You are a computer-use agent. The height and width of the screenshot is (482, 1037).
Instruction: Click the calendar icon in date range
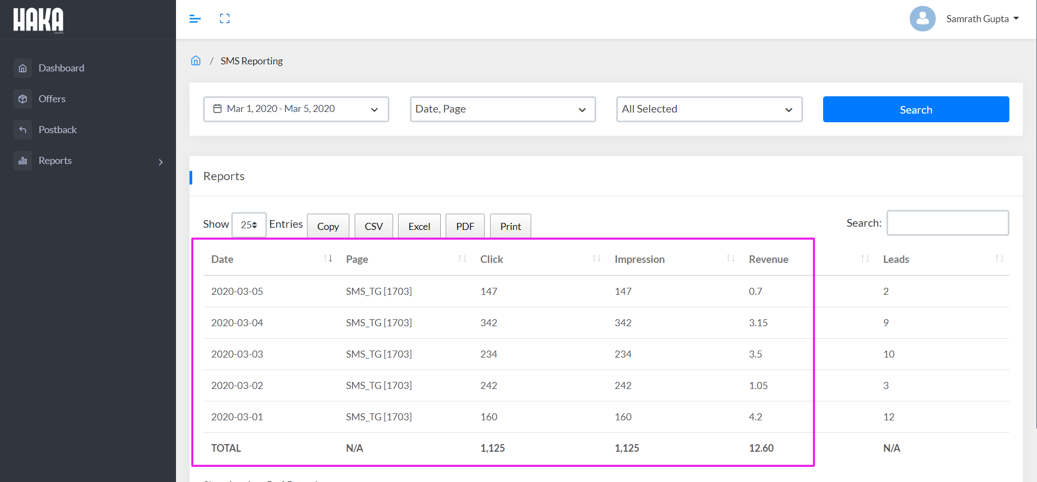218,109
